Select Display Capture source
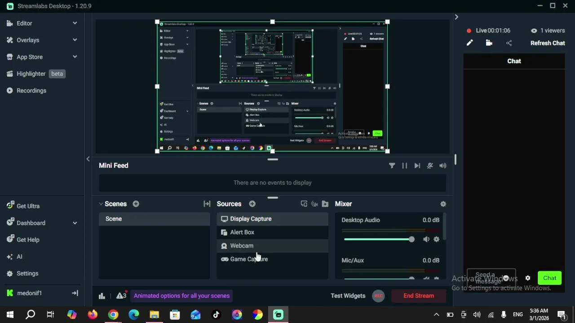Screen dimensions: 575x323 [273, 219]
